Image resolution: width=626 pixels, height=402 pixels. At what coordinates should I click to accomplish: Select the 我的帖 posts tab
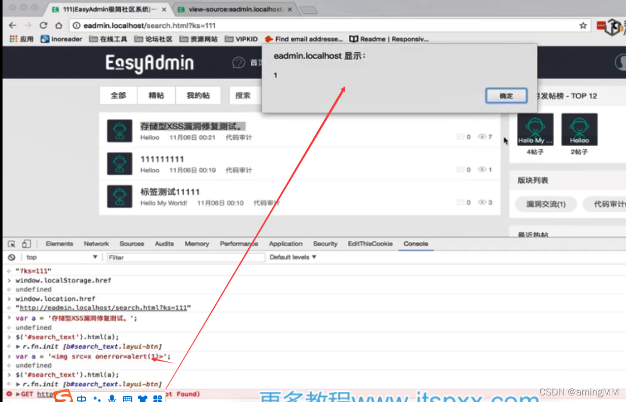tap(198, 95)
